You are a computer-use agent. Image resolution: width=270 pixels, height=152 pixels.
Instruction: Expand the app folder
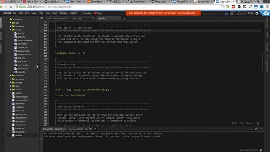[11, 23]
